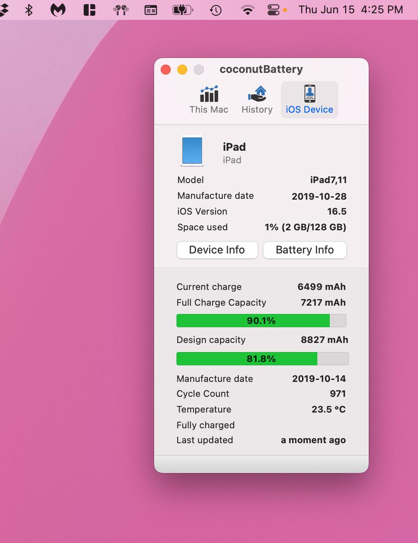The height and width of the screenshot is (543, 418).
Task: Click the current charge value 6499 mAh
Action: point(321,287)
